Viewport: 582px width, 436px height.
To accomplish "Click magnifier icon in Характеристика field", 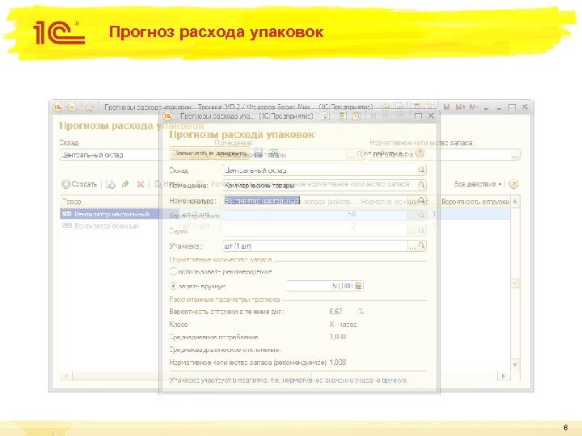I will [421, 215].
